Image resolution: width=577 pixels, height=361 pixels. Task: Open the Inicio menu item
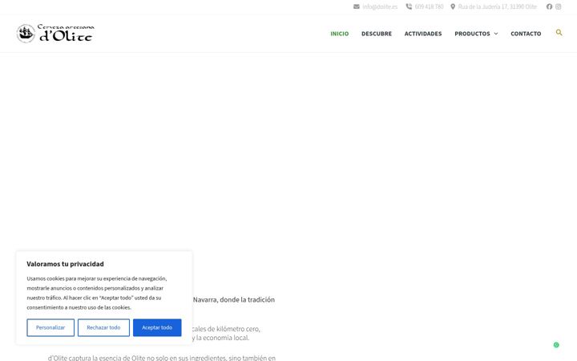tap(339, 34)
